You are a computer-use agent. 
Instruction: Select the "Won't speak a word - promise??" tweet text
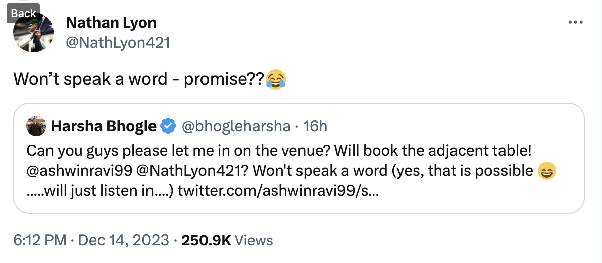(x=136, y=79)
